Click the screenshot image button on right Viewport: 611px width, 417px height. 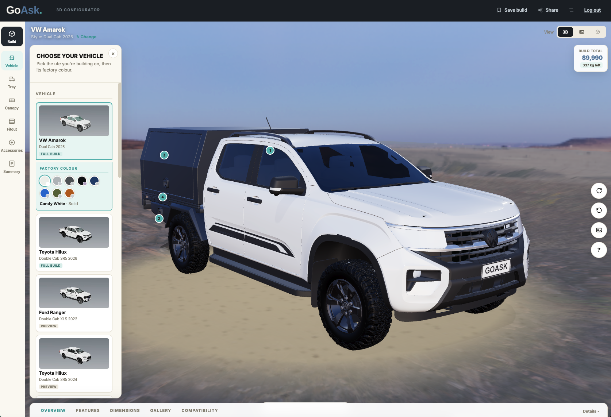(599, 230)
